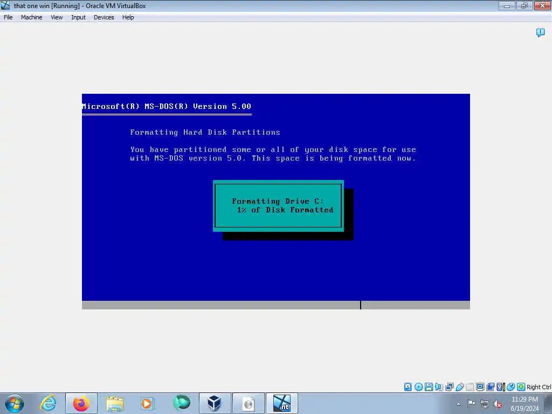Click the Right Ctrl host key label
Screen dimensions: 552x414
point(539,387)
